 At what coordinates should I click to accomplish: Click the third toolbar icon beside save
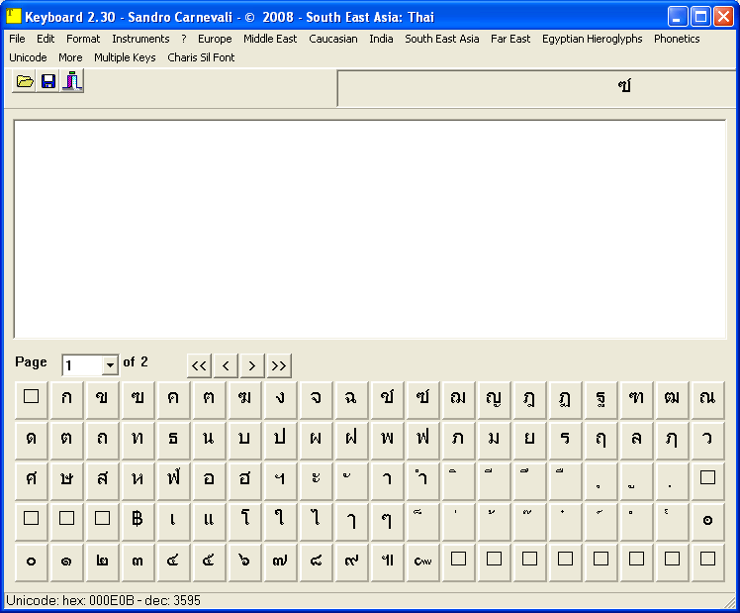pyautogui.click(x=72, y=81)
